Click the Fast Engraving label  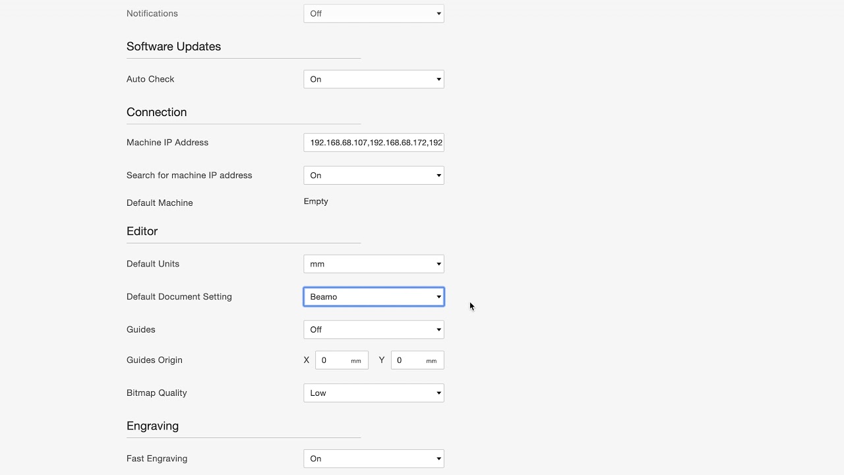click(157, 459)
